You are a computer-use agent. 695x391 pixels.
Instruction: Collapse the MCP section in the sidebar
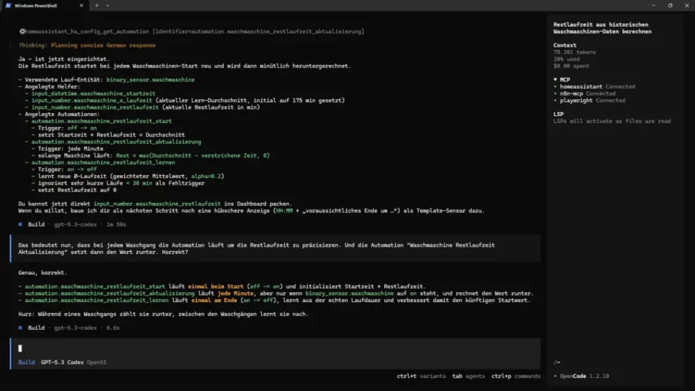click(555, 80)
